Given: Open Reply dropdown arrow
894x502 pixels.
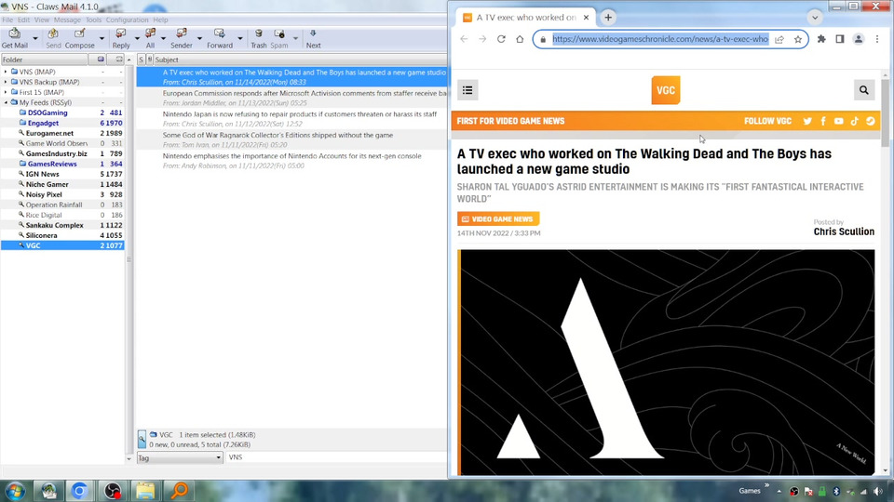Looking at the screenshot, I should point(137,39).
